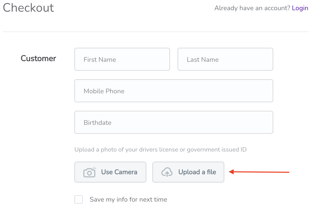
Task: Tick the Save my info checkbox
Action: click(79, 200)
